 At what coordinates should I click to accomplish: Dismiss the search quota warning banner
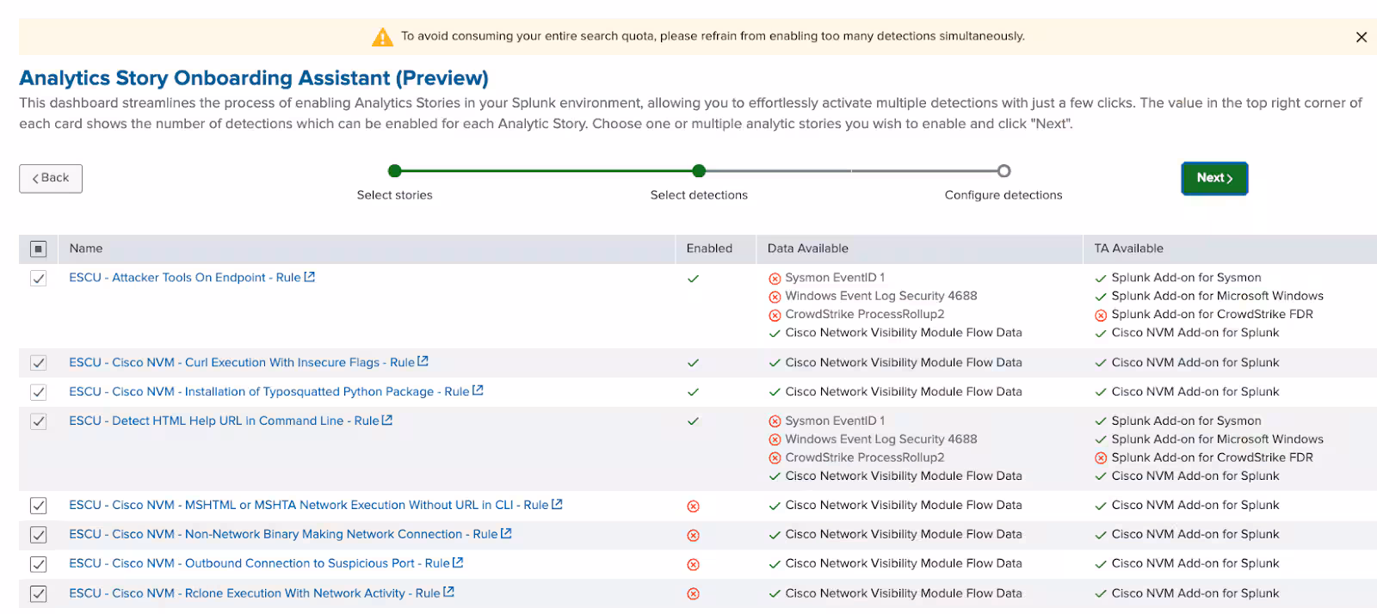1361,37
